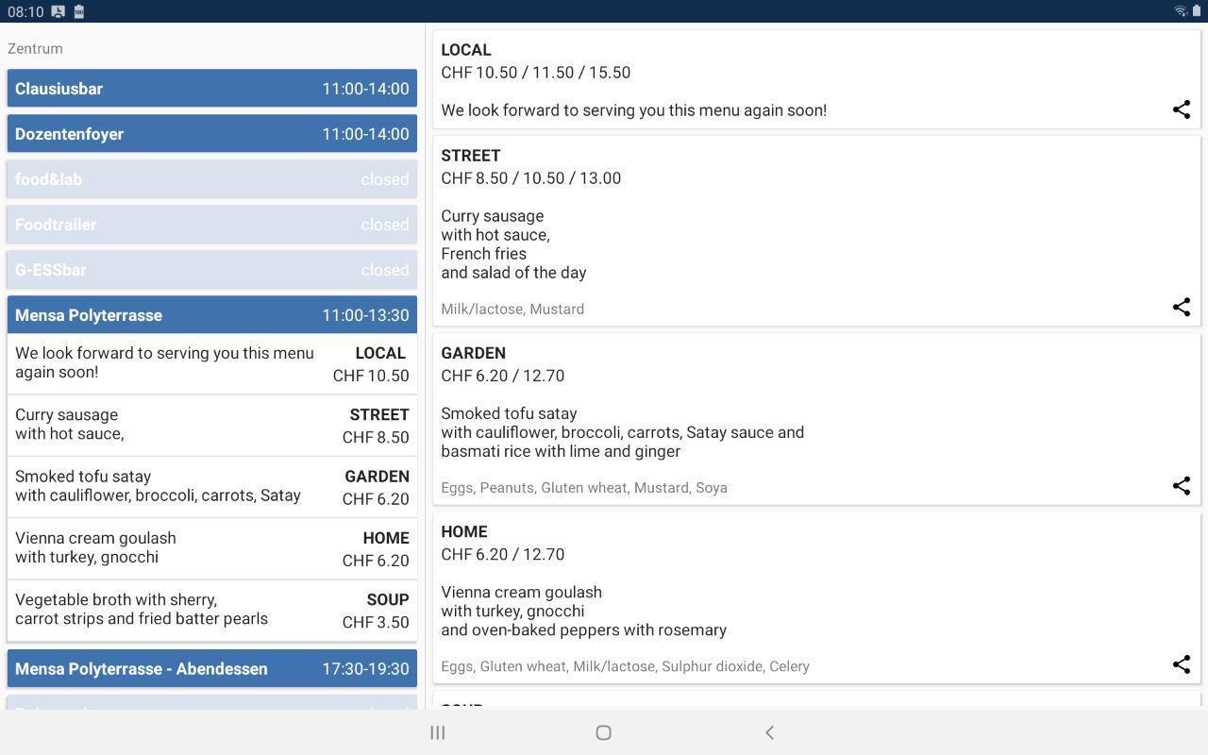Choose the GARDEN smoked tofu list item
Screen dimensions: 1208x755
[211, 487]
